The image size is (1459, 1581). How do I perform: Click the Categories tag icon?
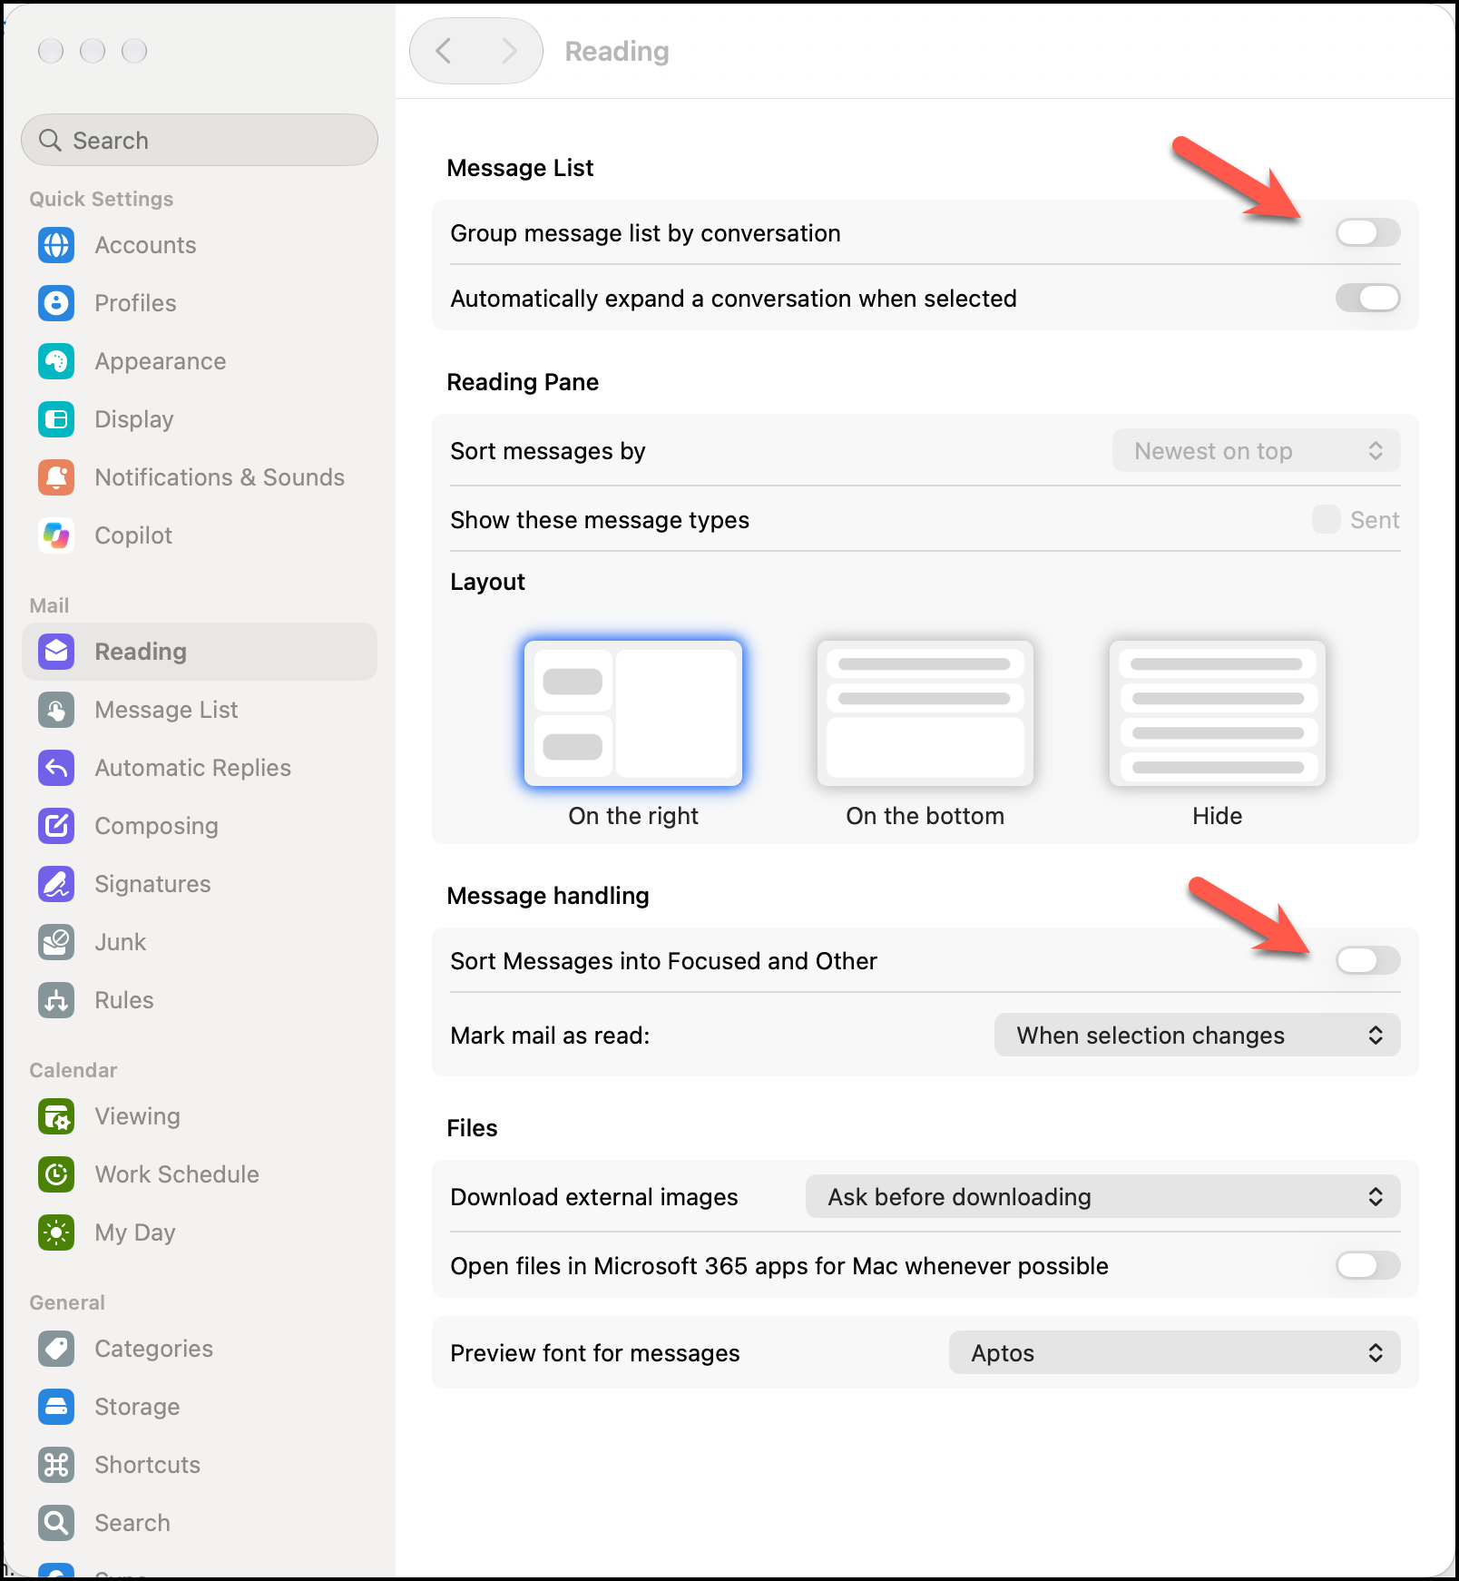56,1349
